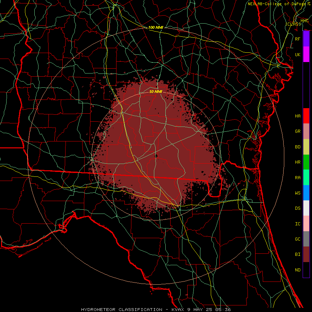Viewport: 312px width, 312px height.
Task: Click the [CLAS] units label
Action: [293, 24]
